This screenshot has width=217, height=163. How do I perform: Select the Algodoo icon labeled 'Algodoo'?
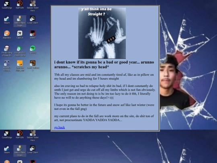coord(7,35)
